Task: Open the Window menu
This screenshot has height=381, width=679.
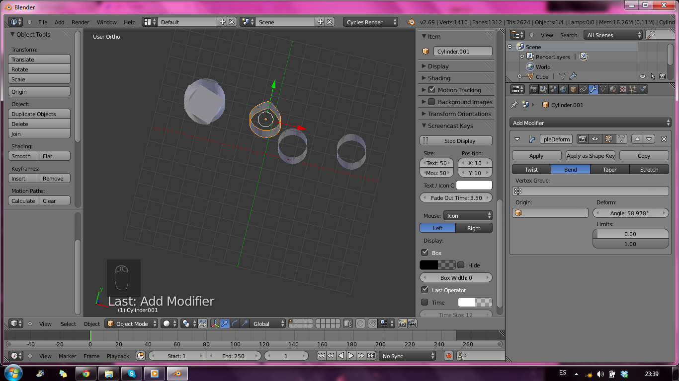Action: 106,22
